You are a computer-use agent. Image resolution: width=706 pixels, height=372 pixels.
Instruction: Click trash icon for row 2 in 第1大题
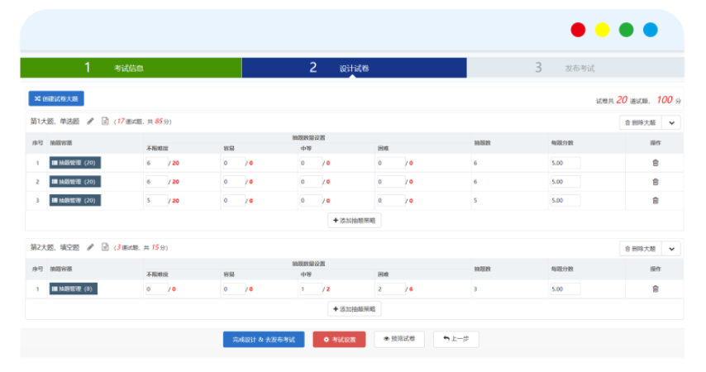pos(655,182)
